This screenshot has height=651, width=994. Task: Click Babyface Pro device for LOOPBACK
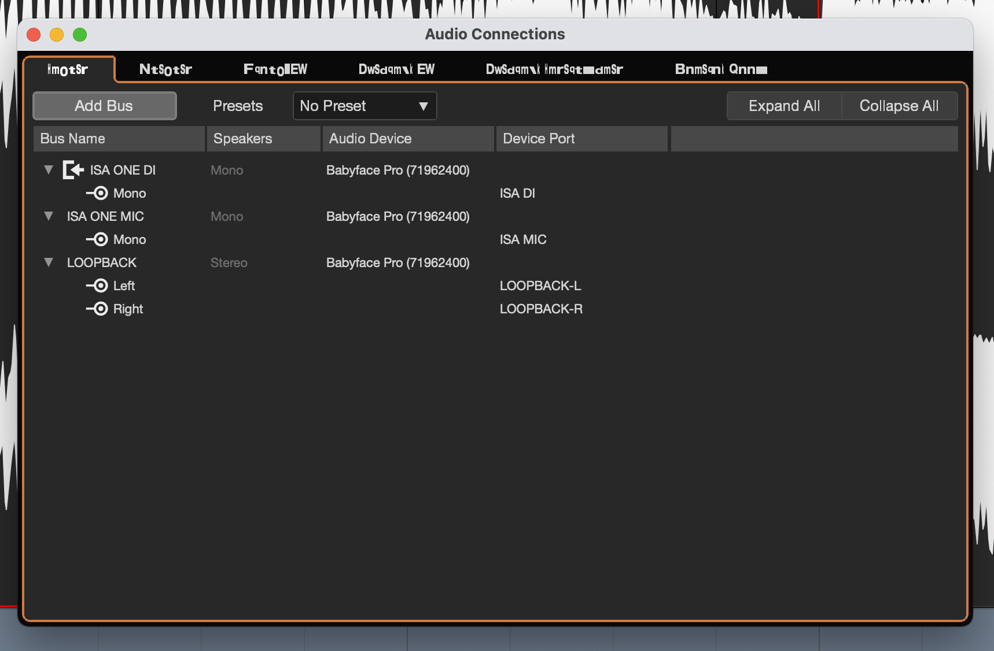click(398, 262)
